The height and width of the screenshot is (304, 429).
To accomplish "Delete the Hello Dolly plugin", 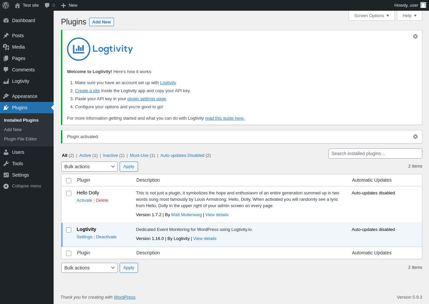I will click(x=102, y=200).
